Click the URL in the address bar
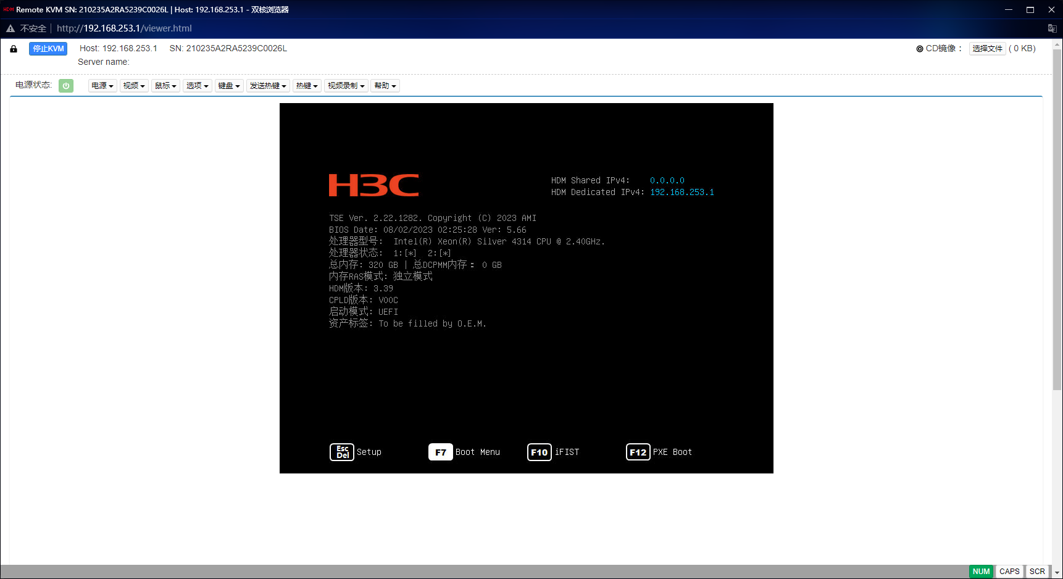 tap(124, 28)
